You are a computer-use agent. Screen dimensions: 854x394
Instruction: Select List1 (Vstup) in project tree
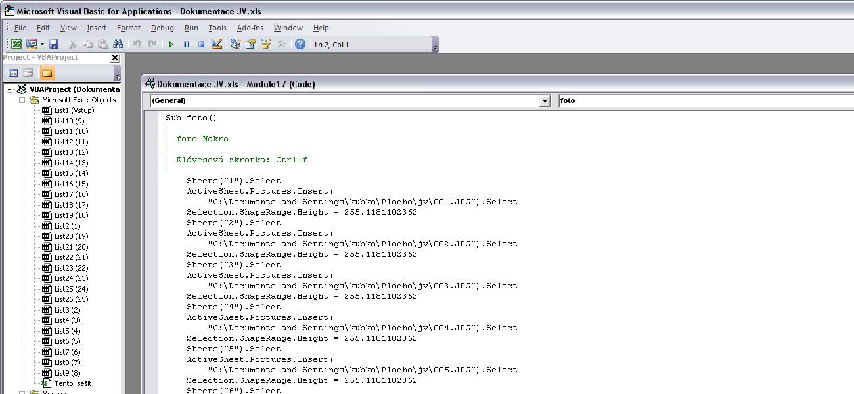coord(74,110)
